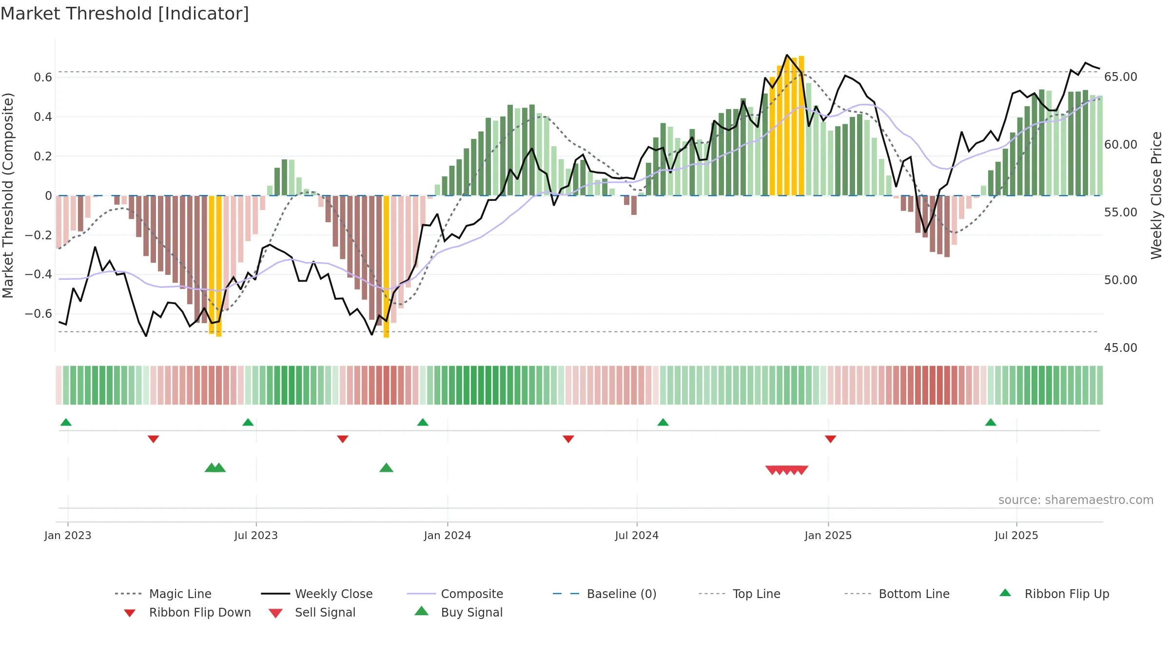Click the ribbon flip down marker in spring 2024

pyautogui.click(x=568, y=439)
